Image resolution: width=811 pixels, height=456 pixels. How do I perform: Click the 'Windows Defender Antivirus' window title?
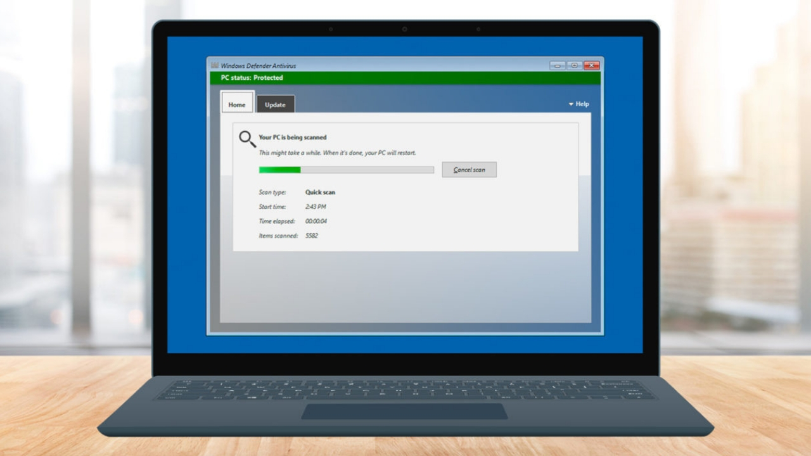click(x=259, y=65)
